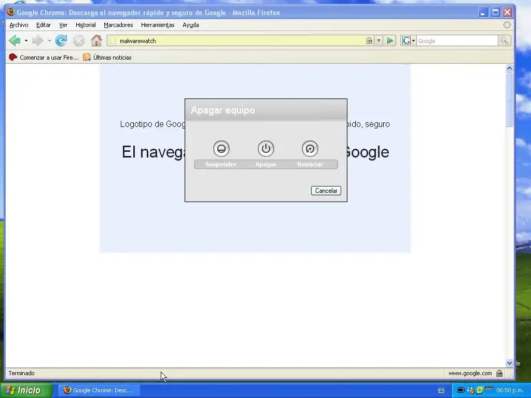Click the page favicon in address bar
531x398 pixels.
click(x=113, y=41)
